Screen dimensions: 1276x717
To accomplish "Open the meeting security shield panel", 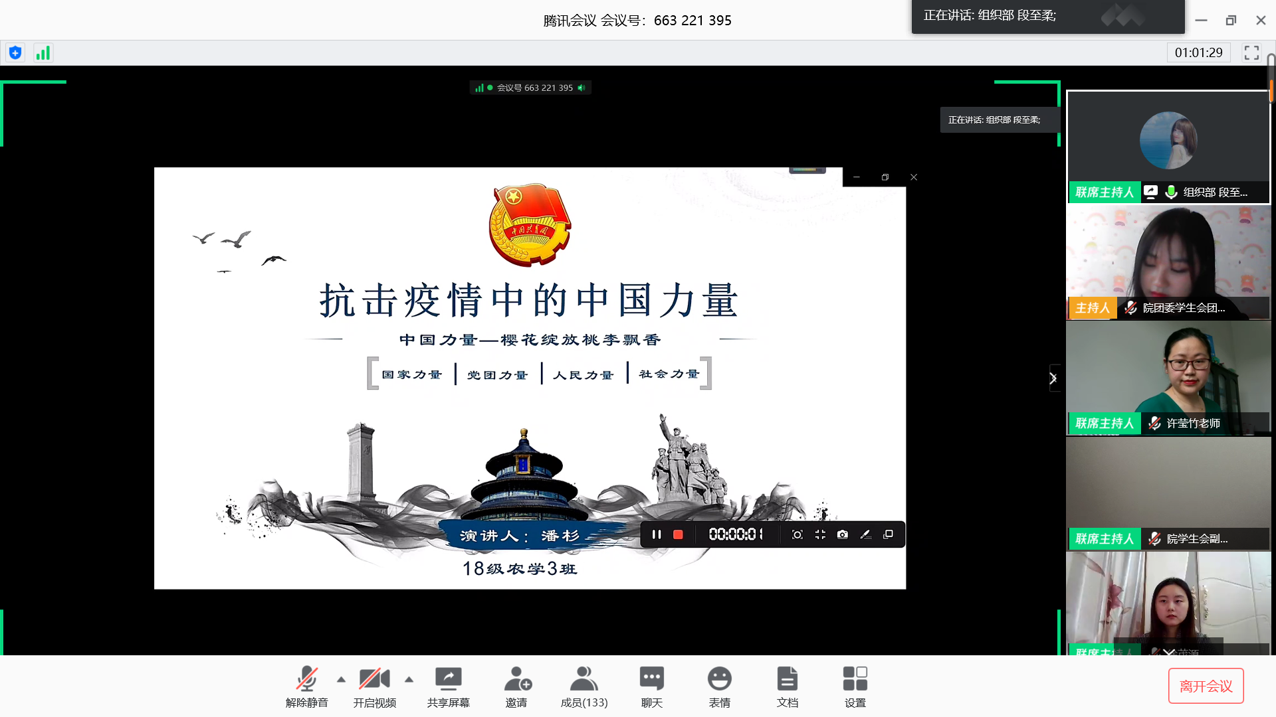I will tap(15, 52).
